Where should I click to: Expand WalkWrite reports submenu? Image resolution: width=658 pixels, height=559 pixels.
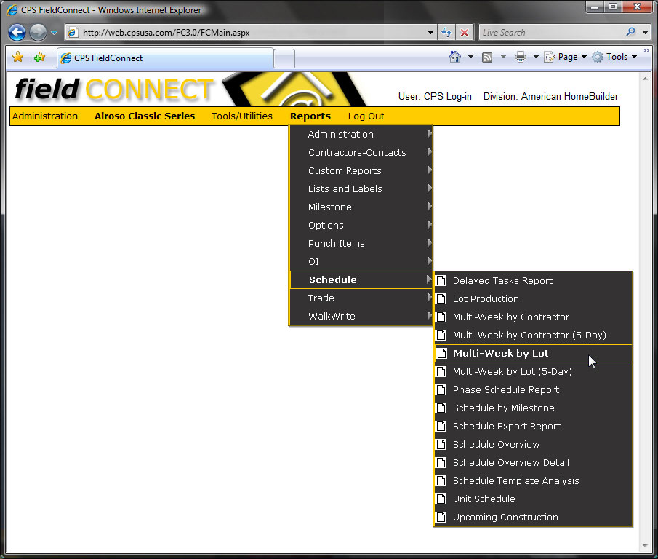[361, 316]
